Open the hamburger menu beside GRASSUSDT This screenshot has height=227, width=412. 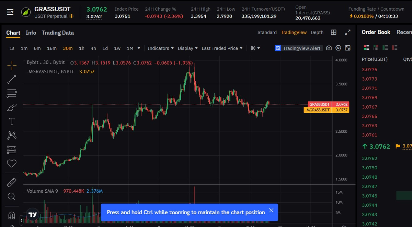coord(10,12)
